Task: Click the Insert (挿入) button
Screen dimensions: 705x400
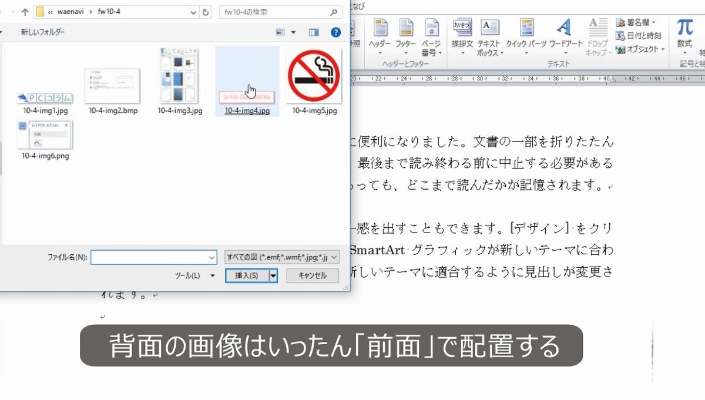Action: pos(247,275)
